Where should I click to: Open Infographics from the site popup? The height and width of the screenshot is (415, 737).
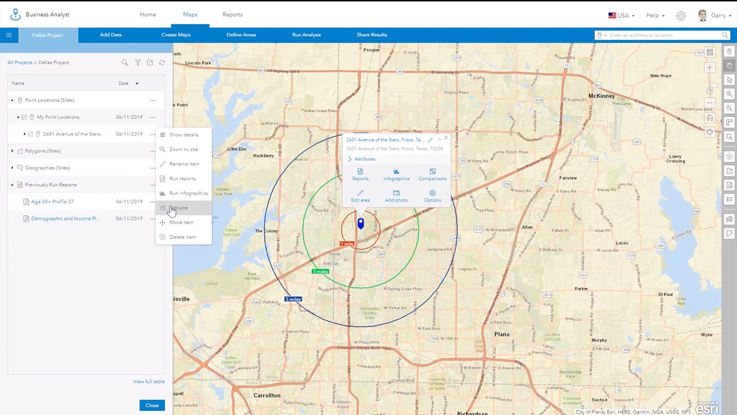396,175
